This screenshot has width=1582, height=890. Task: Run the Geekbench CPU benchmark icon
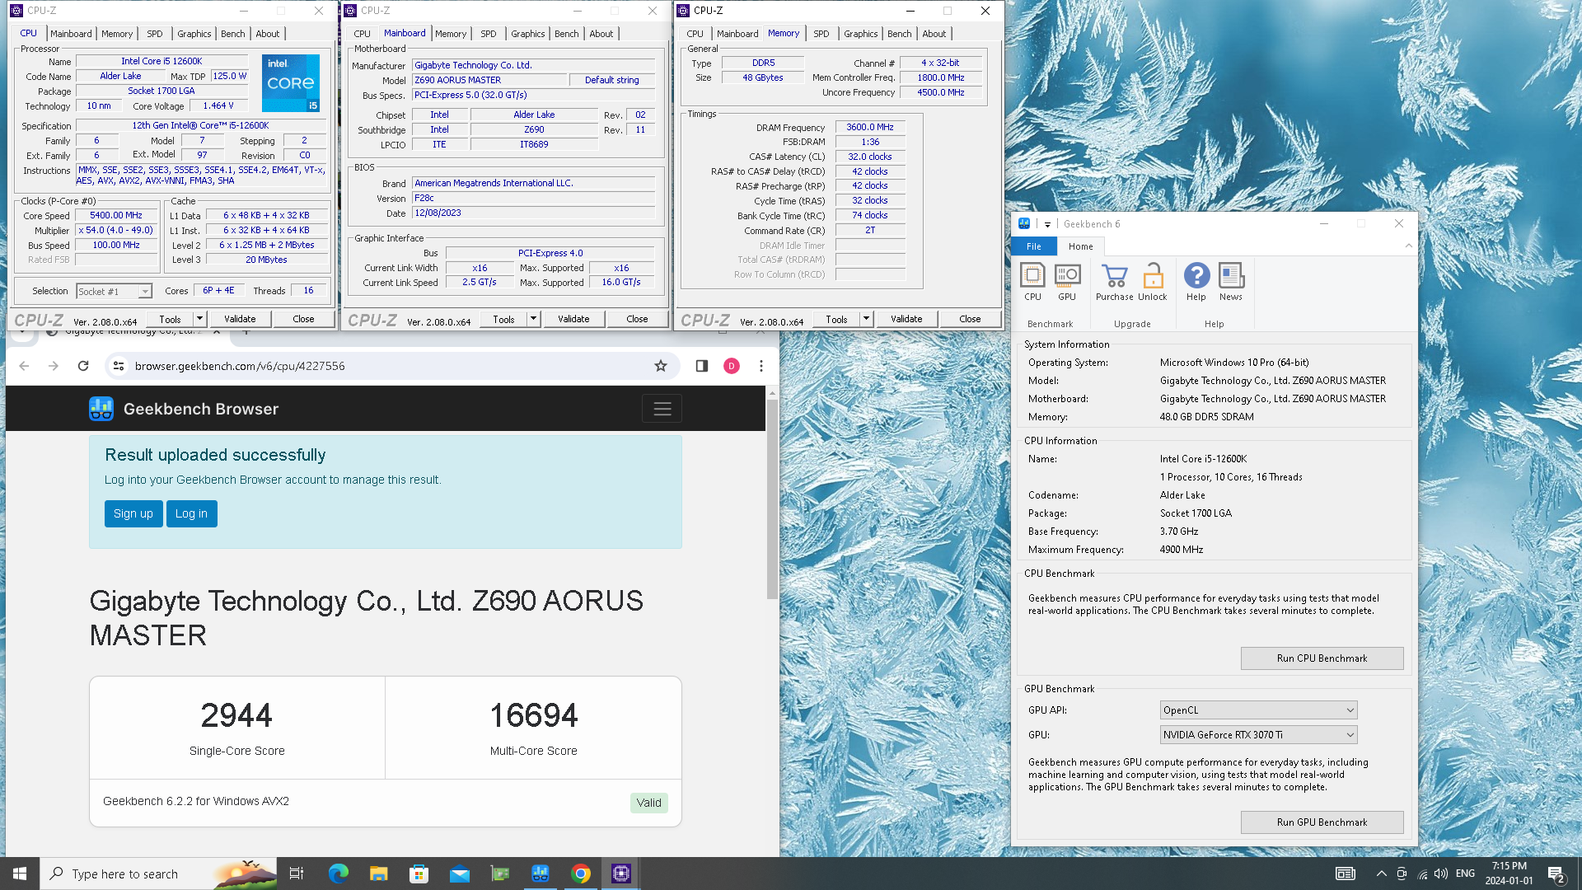pos(1032,282)
